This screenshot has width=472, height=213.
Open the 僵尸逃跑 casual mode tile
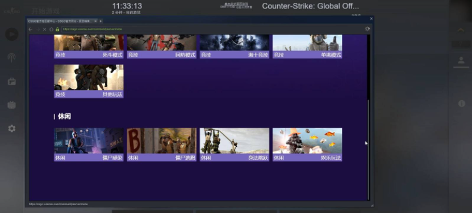(162, 144)
